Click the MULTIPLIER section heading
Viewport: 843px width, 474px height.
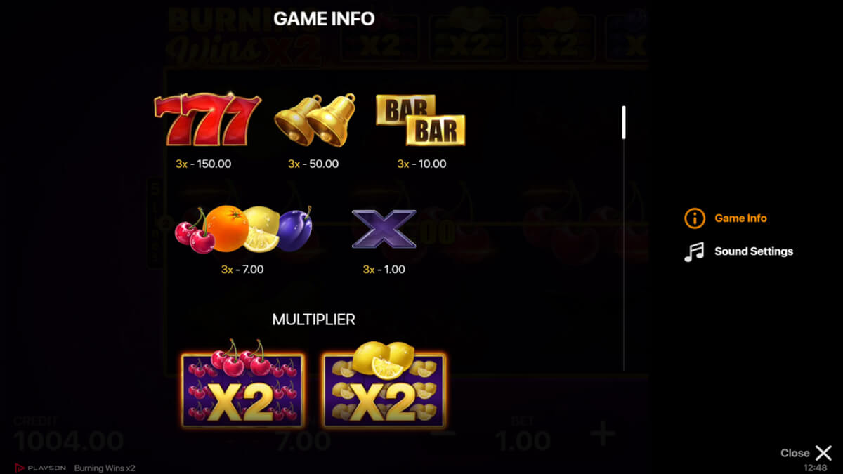click(313, 320)
